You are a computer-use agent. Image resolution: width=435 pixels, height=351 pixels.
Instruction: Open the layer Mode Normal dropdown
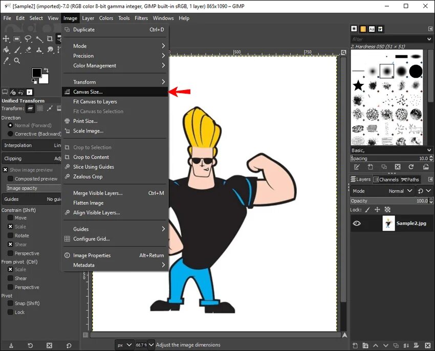tap(382, 191)
